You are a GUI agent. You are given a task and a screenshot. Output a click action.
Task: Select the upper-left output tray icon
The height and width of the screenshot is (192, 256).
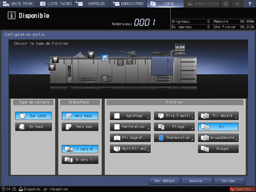coord(55,59)
